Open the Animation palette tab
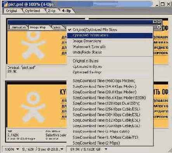172x153 pixels. (19, 27)
